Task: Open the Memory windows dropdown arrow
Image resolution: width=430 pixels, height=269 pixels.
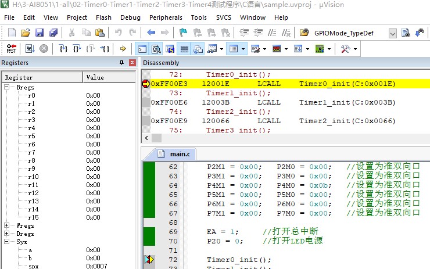Action: [243, 49]
